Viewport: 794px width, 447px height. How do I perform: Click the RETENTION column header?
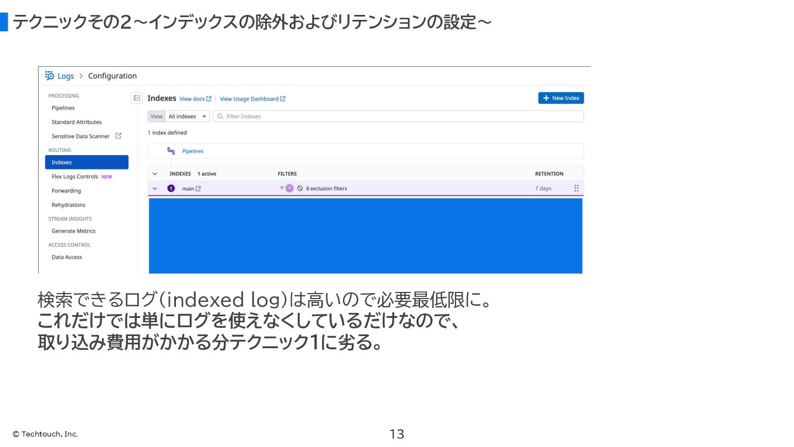click(549, 174)
